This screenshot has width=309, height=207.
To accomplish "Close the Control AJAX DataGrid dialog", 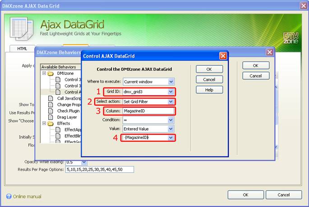I will (223, 56).
